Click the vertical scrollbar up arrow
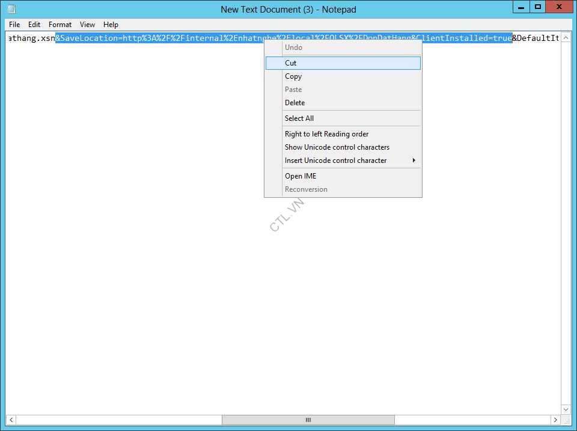The image size is (577, 431). (566, 37)
